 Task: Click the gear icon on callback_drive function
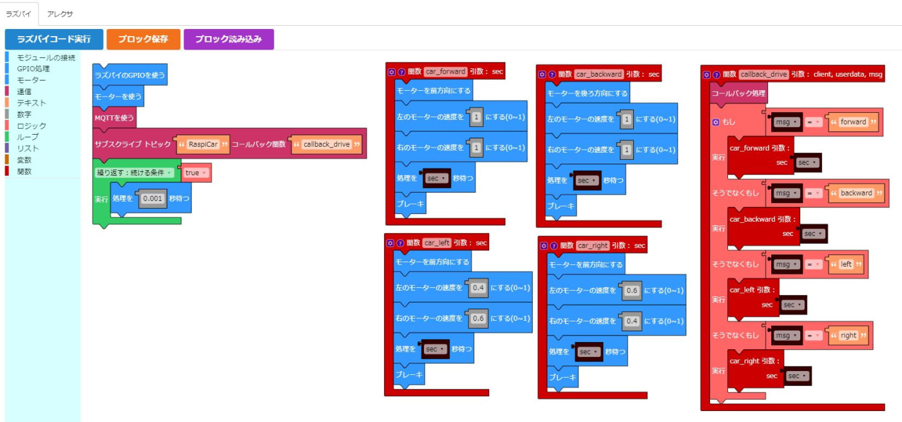(x=707, y=75)
